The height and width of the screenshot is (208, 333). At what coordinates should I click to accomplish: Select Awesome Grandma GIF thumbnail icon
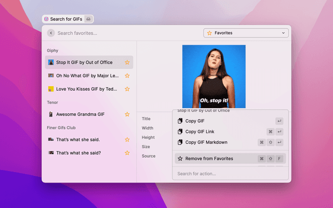pos(51,114)
